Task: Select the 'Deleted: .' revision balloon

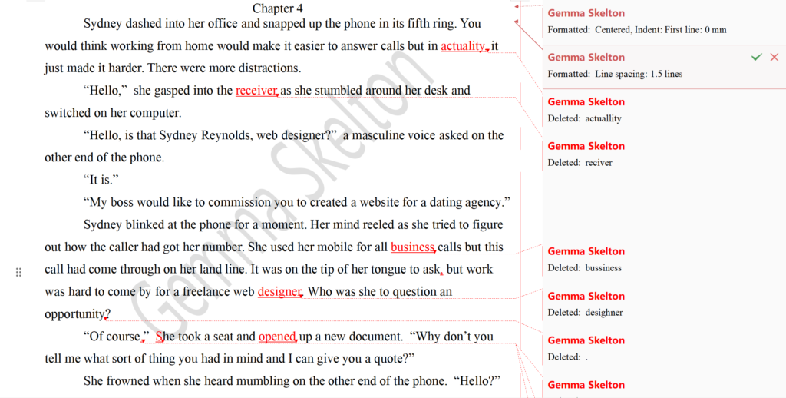Action: click(664, 348)
